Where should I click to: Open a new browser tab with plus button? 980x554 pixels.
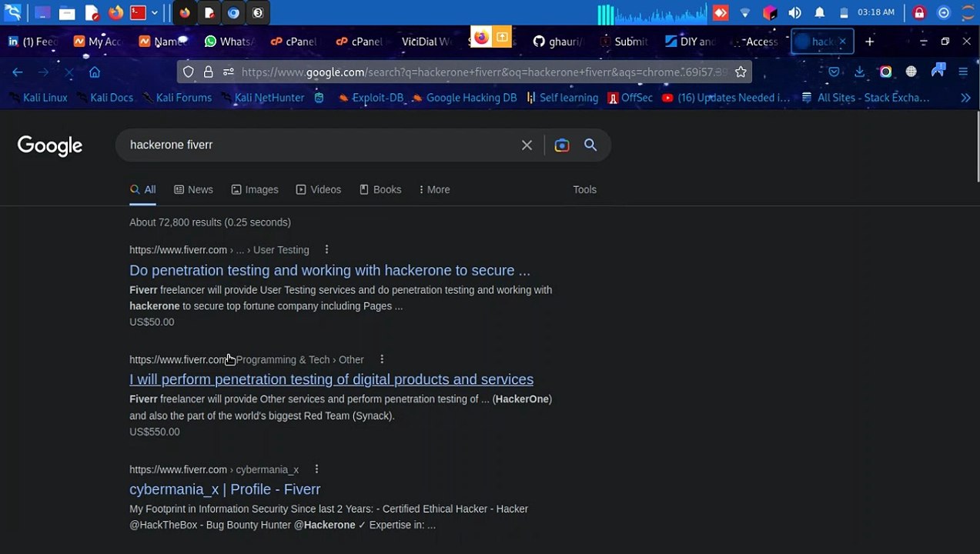pos(869,42)
